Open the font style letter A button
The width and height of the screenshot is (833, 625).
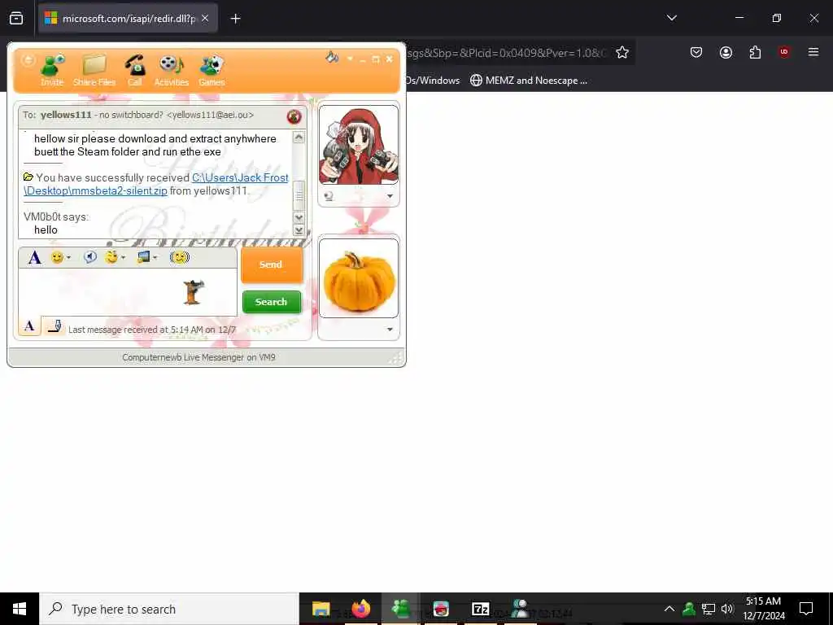34,258
